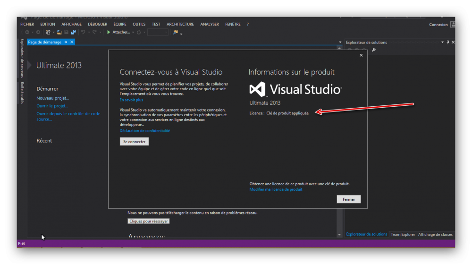The height and width of the screenshot is (265, 472).
Task: Click the start page scrollbar up arrow
Action: click(339, 48)
